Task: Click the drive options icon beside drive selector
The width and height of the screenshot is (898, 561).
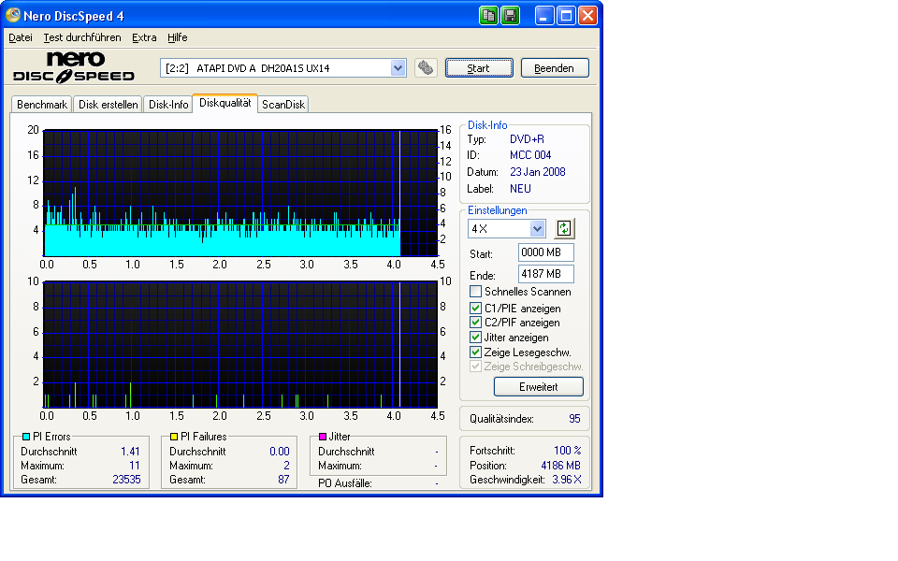Action: click(426, 68)
